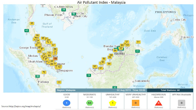Screen dimensions: 196x110
Task: Select the yellow 53 station marker
Action: (59, 82)
